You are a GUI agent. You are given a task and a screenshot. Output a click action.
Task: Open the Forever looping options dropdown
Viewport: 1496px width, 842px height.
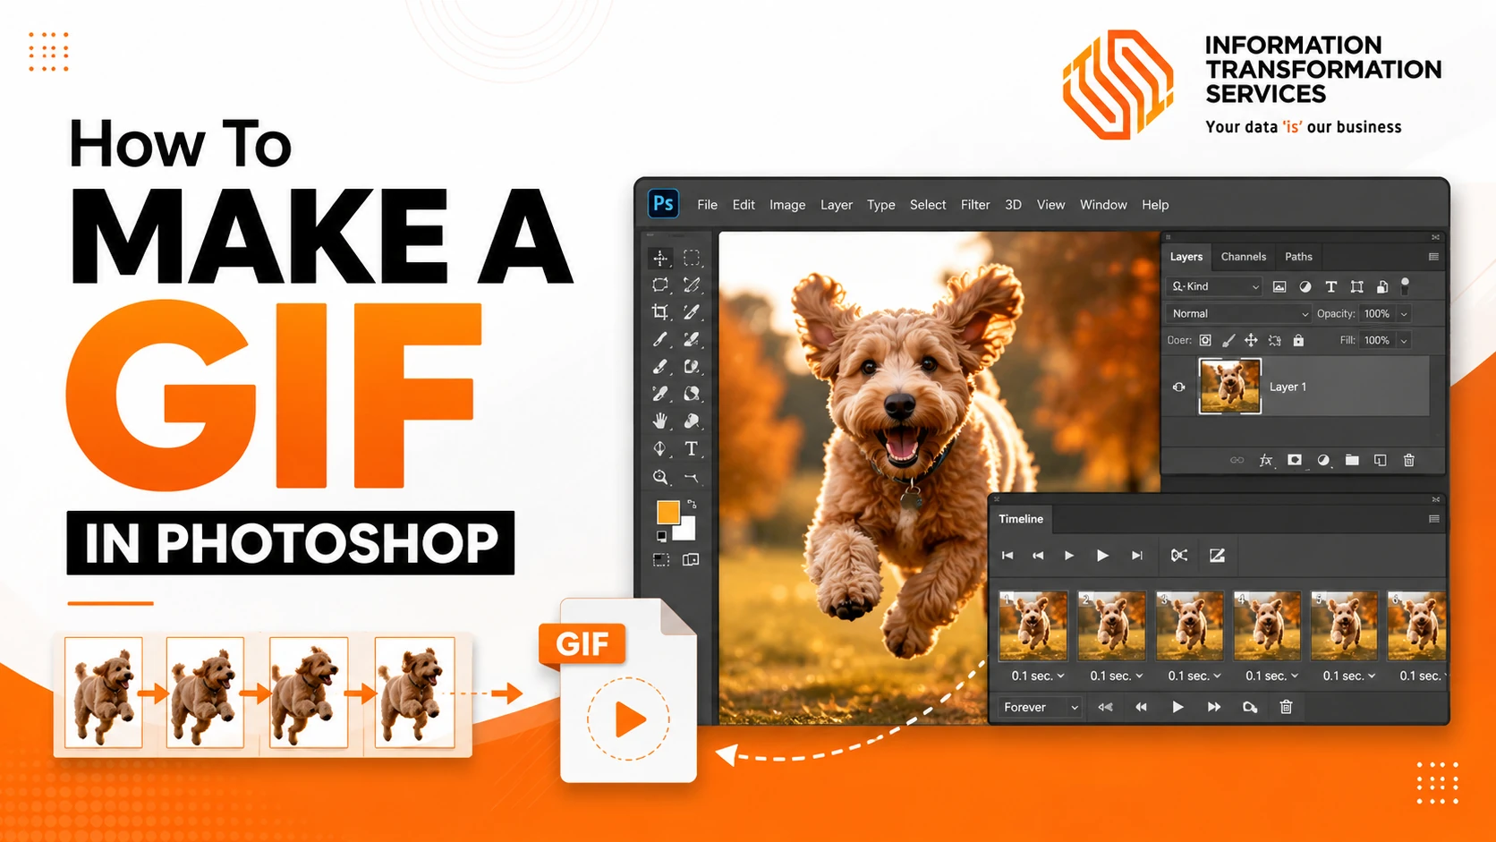(1041, 707)
